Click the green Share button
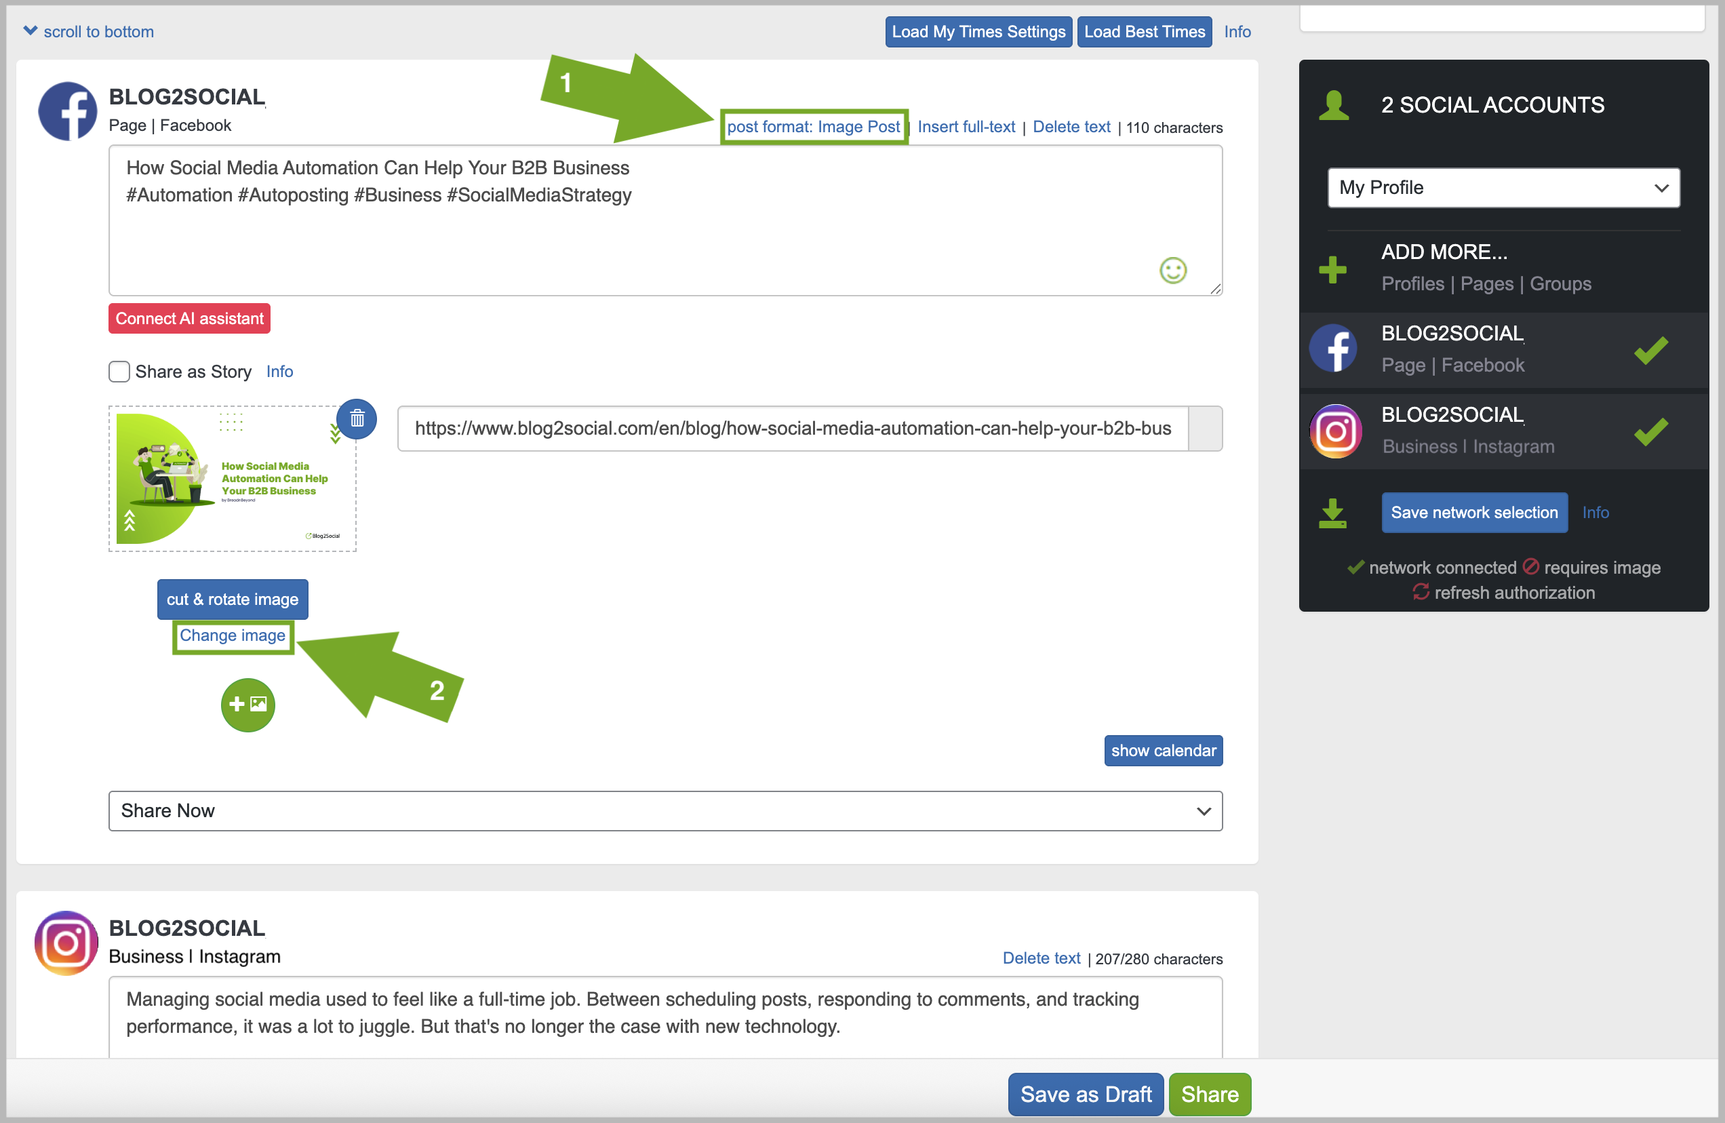The height and width of the screenshot is (1123, 1725). pyautogui.click(x=1210, y=1094)
